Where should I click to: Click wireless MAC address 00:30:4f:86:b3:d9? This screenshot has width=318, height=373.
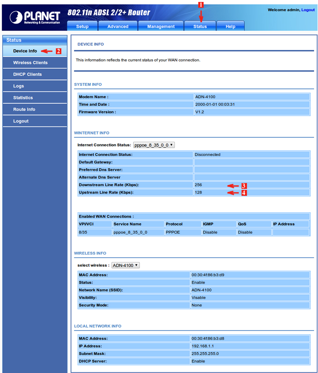pyautogui.click(x=208, y=275)
